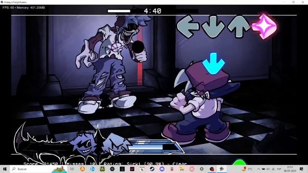Click the down arrow receptor at top
This screenshot has height=173, width=308.
click(213, 27)
